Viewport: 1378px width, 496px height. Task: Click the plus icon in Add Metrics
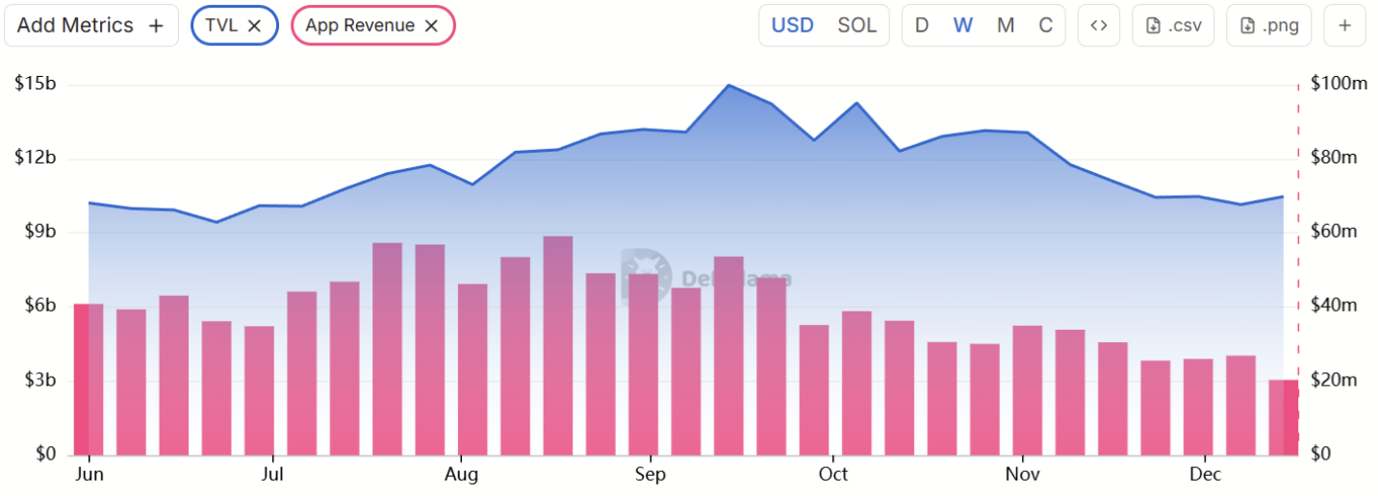tap(156, 26)
